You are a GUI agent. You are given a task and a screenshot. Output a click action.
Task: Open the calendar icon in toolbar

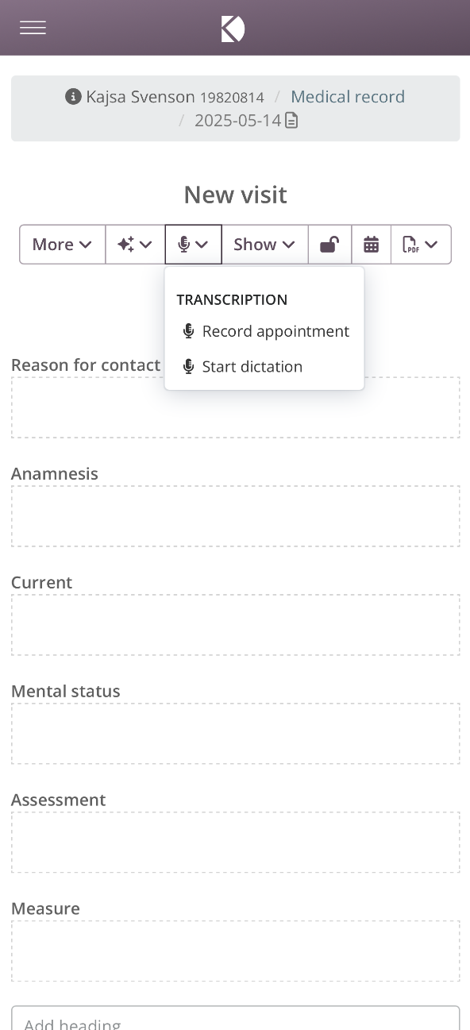[371, 245]
